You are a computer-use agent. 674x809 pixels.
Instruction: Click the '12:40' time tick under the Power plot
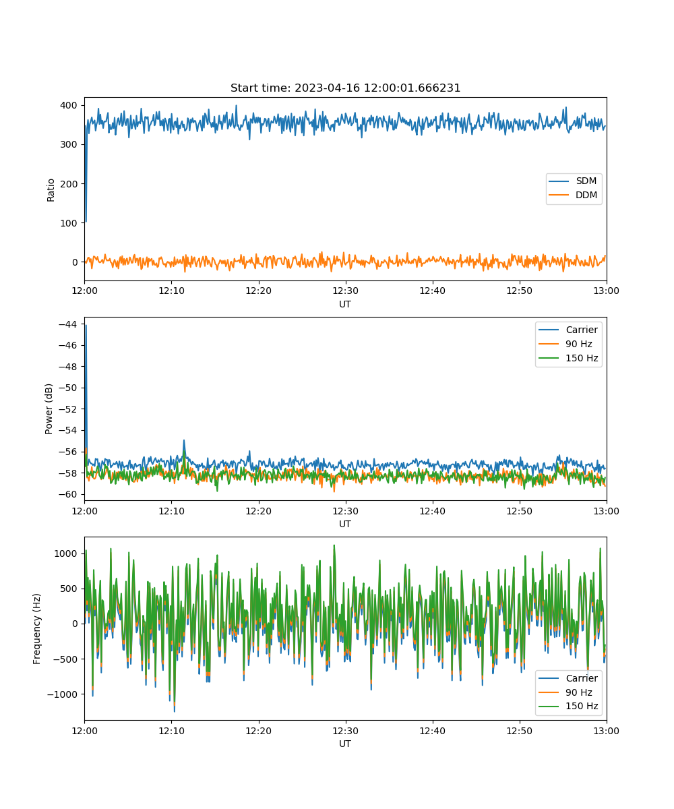click(432, 510)
